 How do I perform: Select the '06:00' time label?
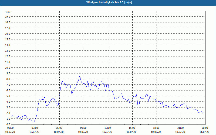59,128
